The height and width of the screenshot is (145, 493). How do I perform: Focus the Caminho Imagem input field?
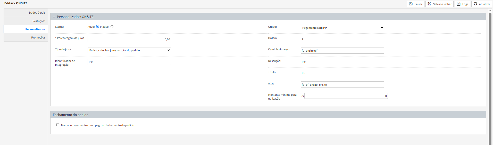(342, 50)
